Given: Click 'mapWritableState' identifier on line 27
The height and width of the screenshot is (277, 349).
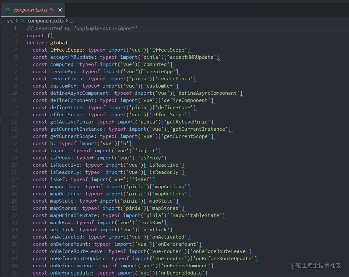Looking at the screenshot, I should tap(73, 215).
